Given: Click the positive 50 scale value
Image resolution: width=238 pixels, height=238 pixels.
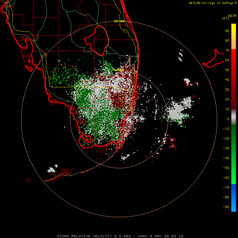Looking at the screenshot, I should click(227, 70).
